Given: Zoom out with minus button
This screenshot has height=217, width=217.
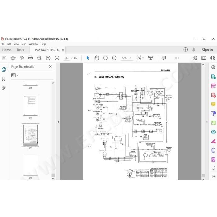Looking at the screenshot, I should click(105, 58).
